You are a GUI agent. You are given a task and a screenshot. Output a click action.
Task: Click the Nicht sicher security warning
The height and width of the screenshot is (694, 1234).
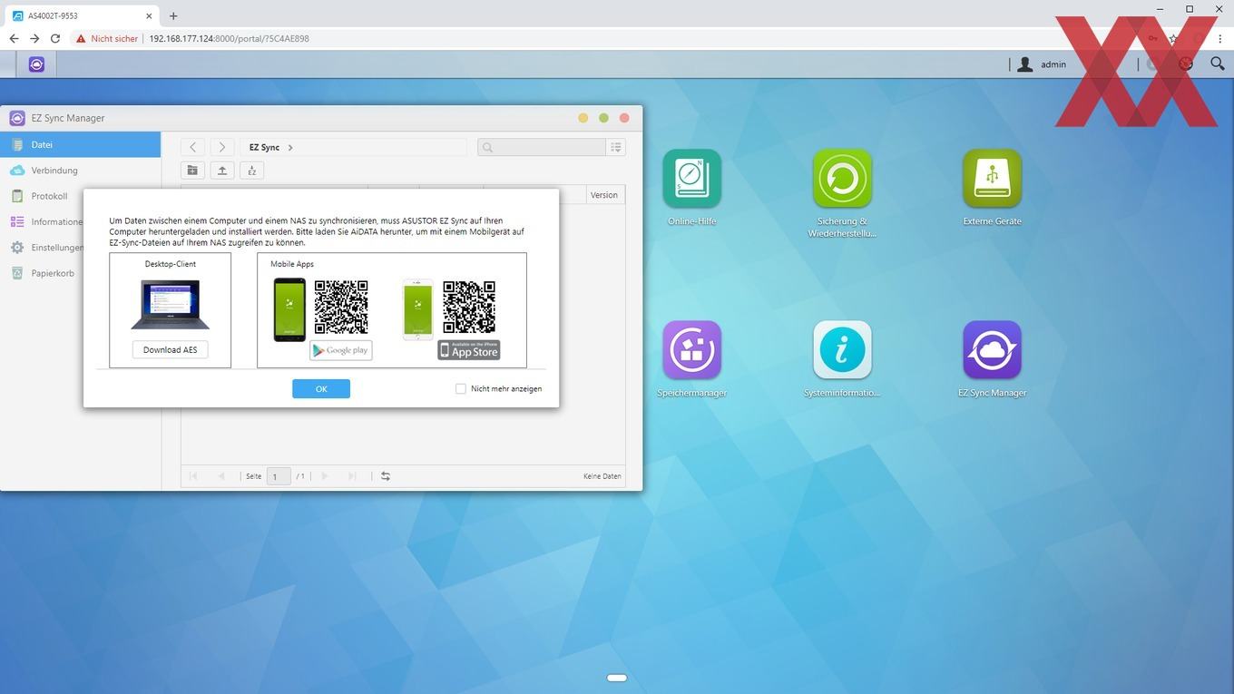pos(107,39)
